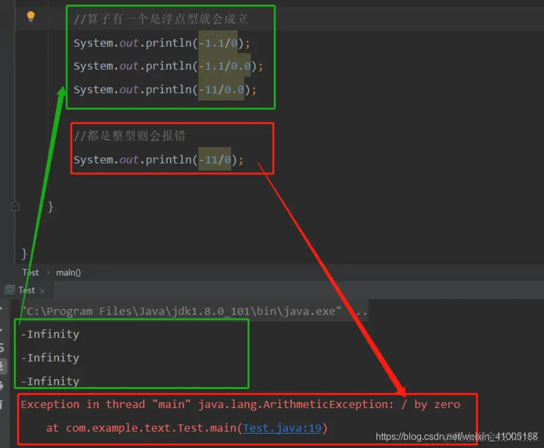Click the '/ by zero' message text
544x448 pixels.
431,404
